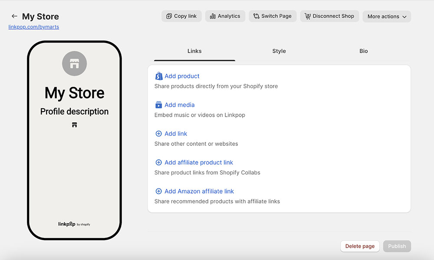Click 'Embed music or videos on Linkpop' text
Viewport: 434px width, 260px height.
pyautogui.click(x=200, y=115)
